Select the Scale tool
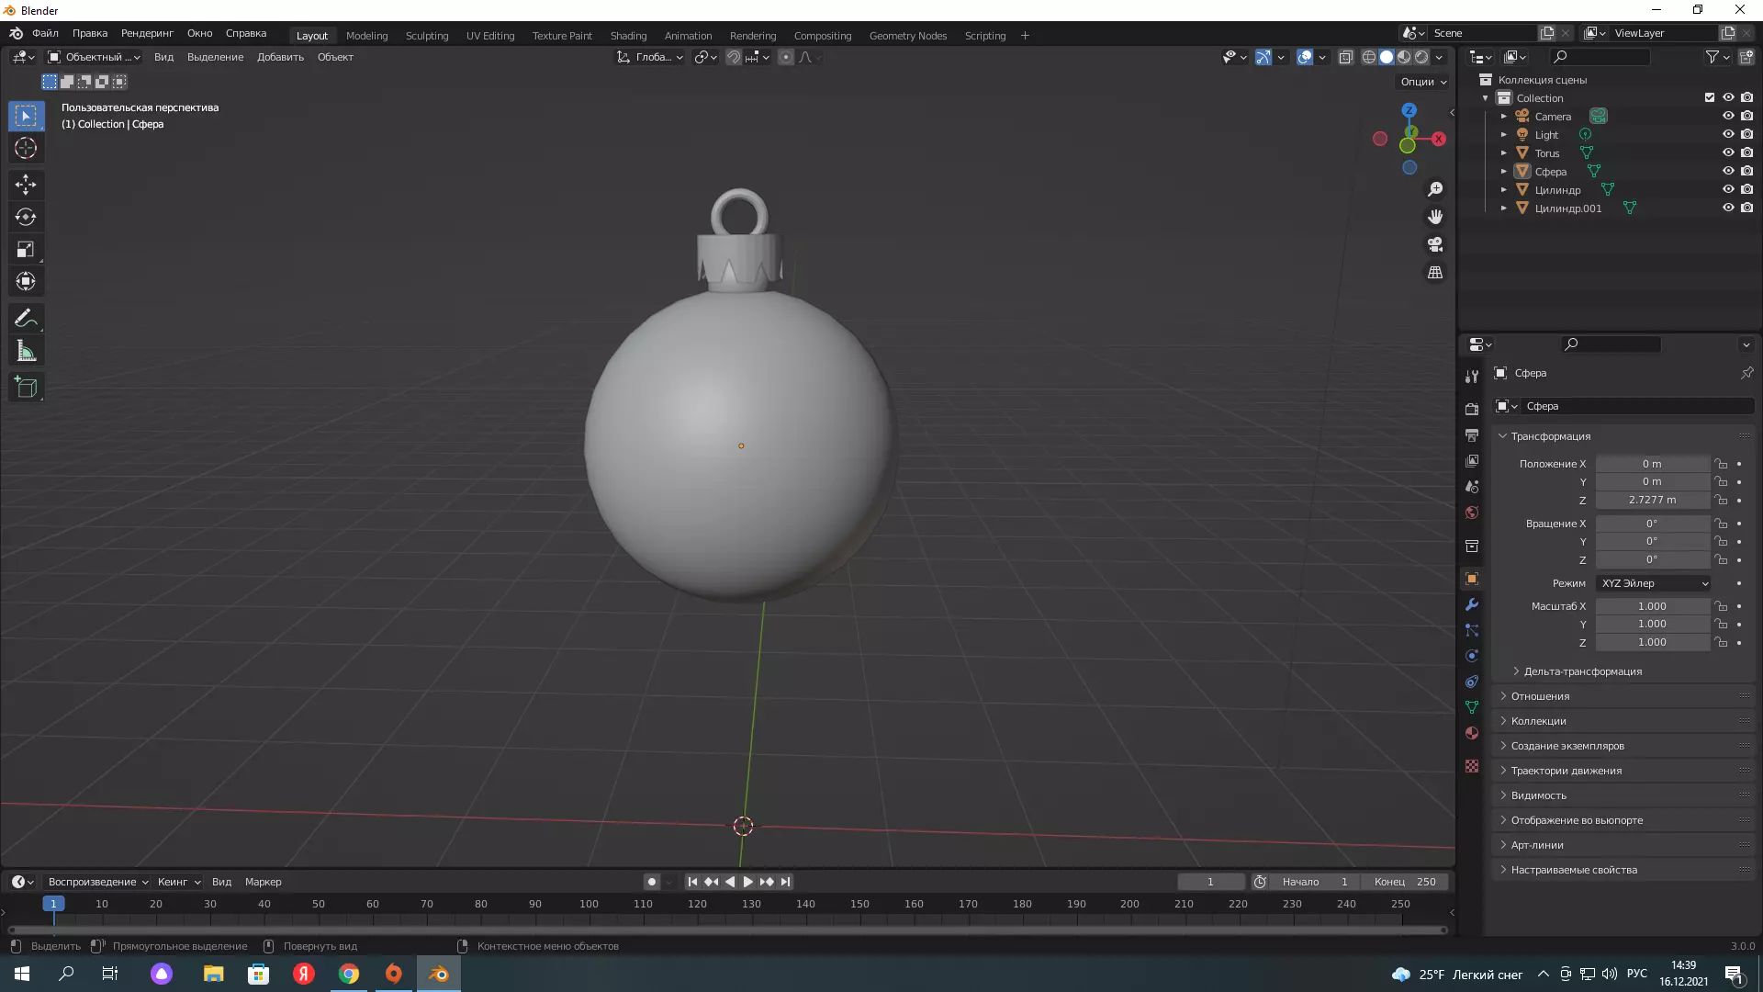The image size is (1763, 992). click(26, 250)
